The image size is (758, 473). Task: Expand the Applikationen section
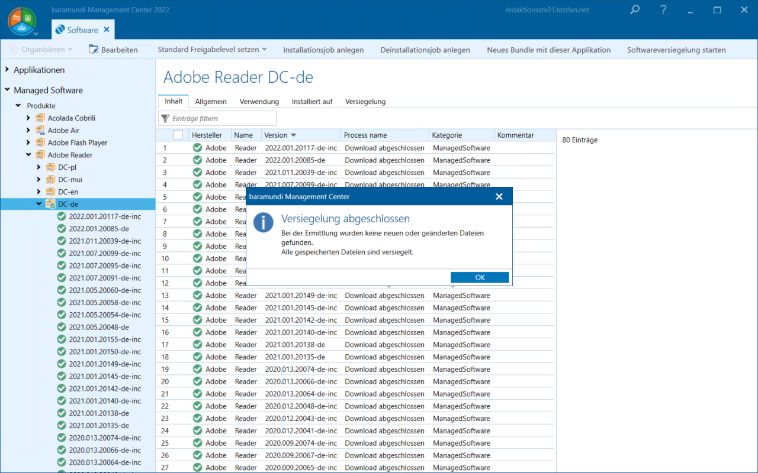click(x=7, y=70)
